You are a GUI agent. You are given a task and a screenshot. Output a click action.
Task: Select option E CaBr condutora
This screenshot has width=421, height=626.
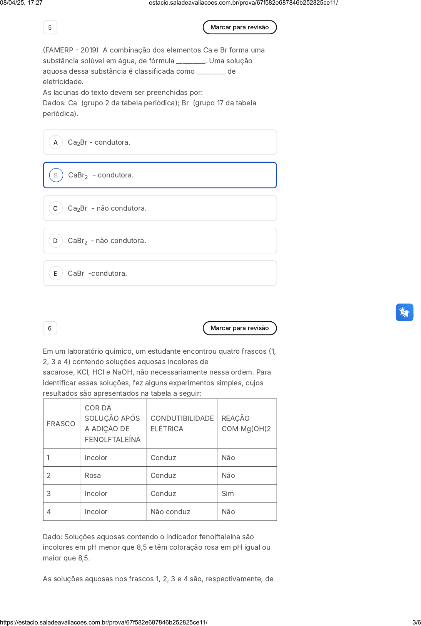160,273
